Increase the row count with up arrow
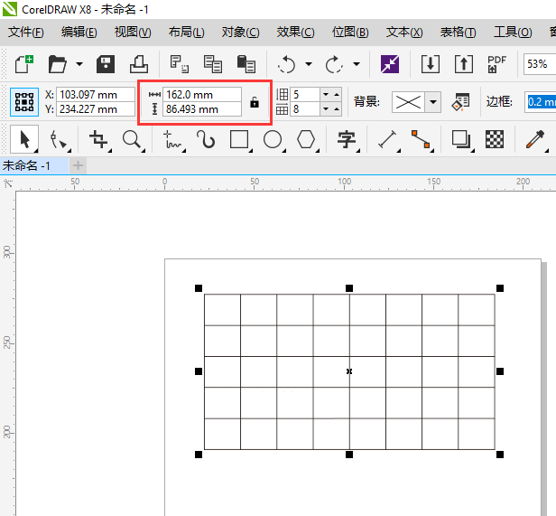Viewport: 556px width, 516px height. [336, 95]
